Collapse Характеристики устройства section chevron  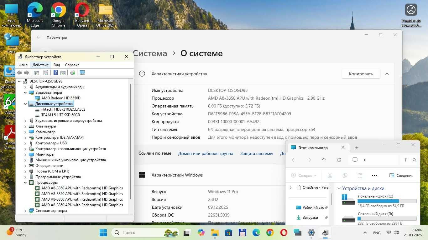pyautogui.click(x=387, y=74)
